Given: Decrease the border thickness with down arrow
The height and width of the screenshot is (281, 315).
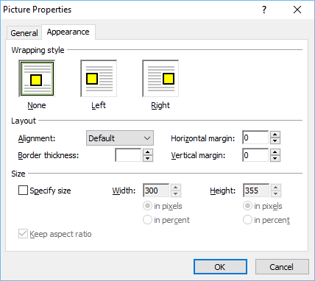Looking at the screenshot, I should (x=148, y=158).
